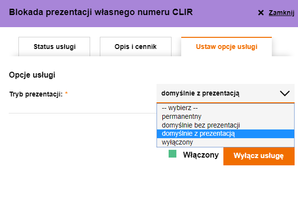
Task: Choose the "wyłączony" option
Action: pos(177,142)
